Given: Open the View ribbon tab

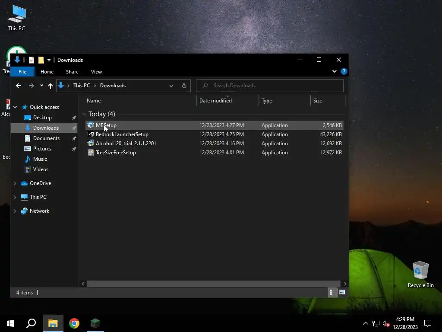Looking at the screenshot, I should coord(96,72).
